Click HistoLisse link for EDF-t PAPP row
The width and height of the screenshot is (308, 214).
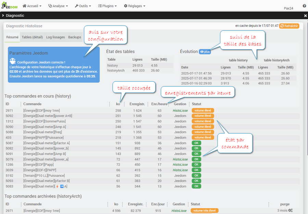point(180,170)
